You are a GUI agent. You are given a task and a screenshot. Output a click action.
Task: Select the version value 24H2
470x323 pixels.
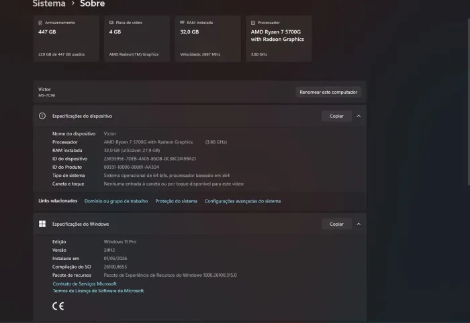point(109,250)
